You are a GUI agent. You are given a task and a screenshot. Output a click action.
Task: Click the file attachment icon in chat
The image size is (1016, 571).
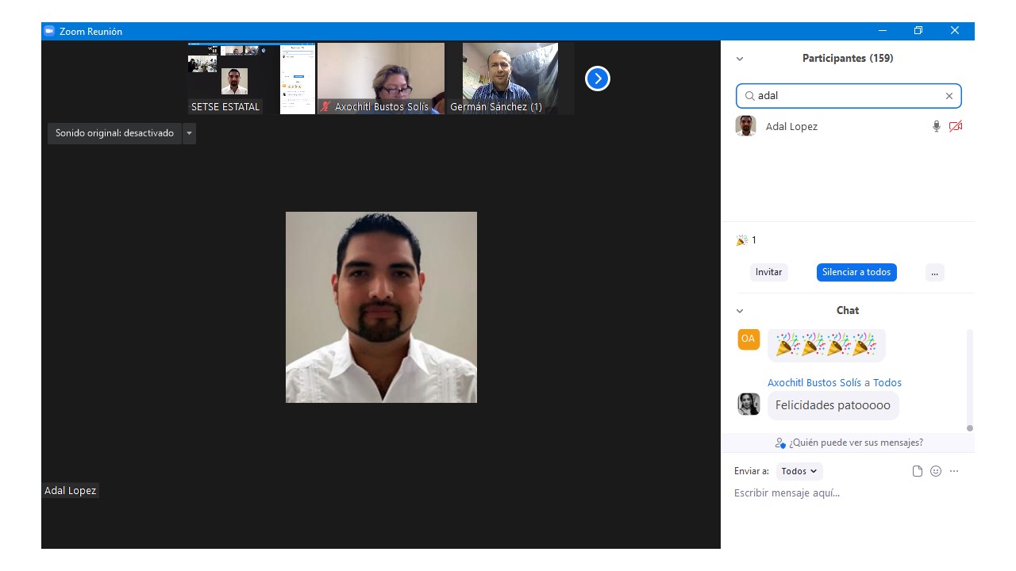(918, 471)
